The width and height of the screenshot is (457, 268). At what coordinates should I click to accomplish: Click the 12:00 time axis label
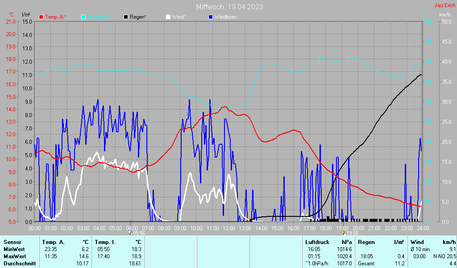229,228
